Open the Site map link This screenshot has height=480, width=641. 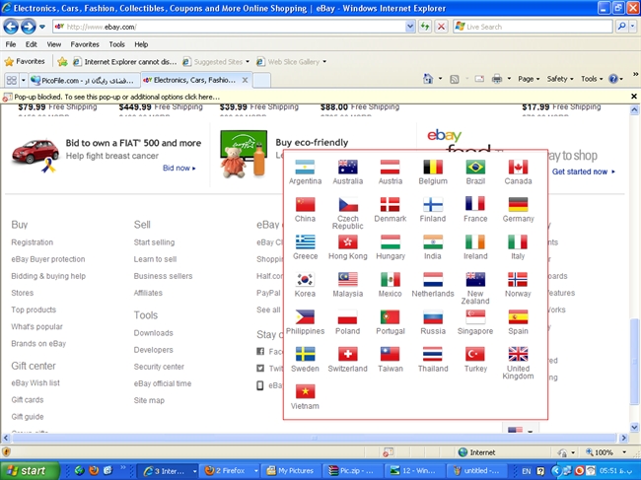coord(149,400)
